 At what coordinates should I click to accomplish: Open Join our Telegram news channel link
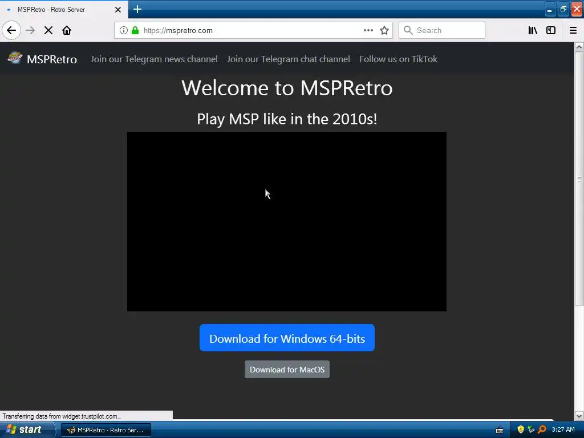point(154,59)
